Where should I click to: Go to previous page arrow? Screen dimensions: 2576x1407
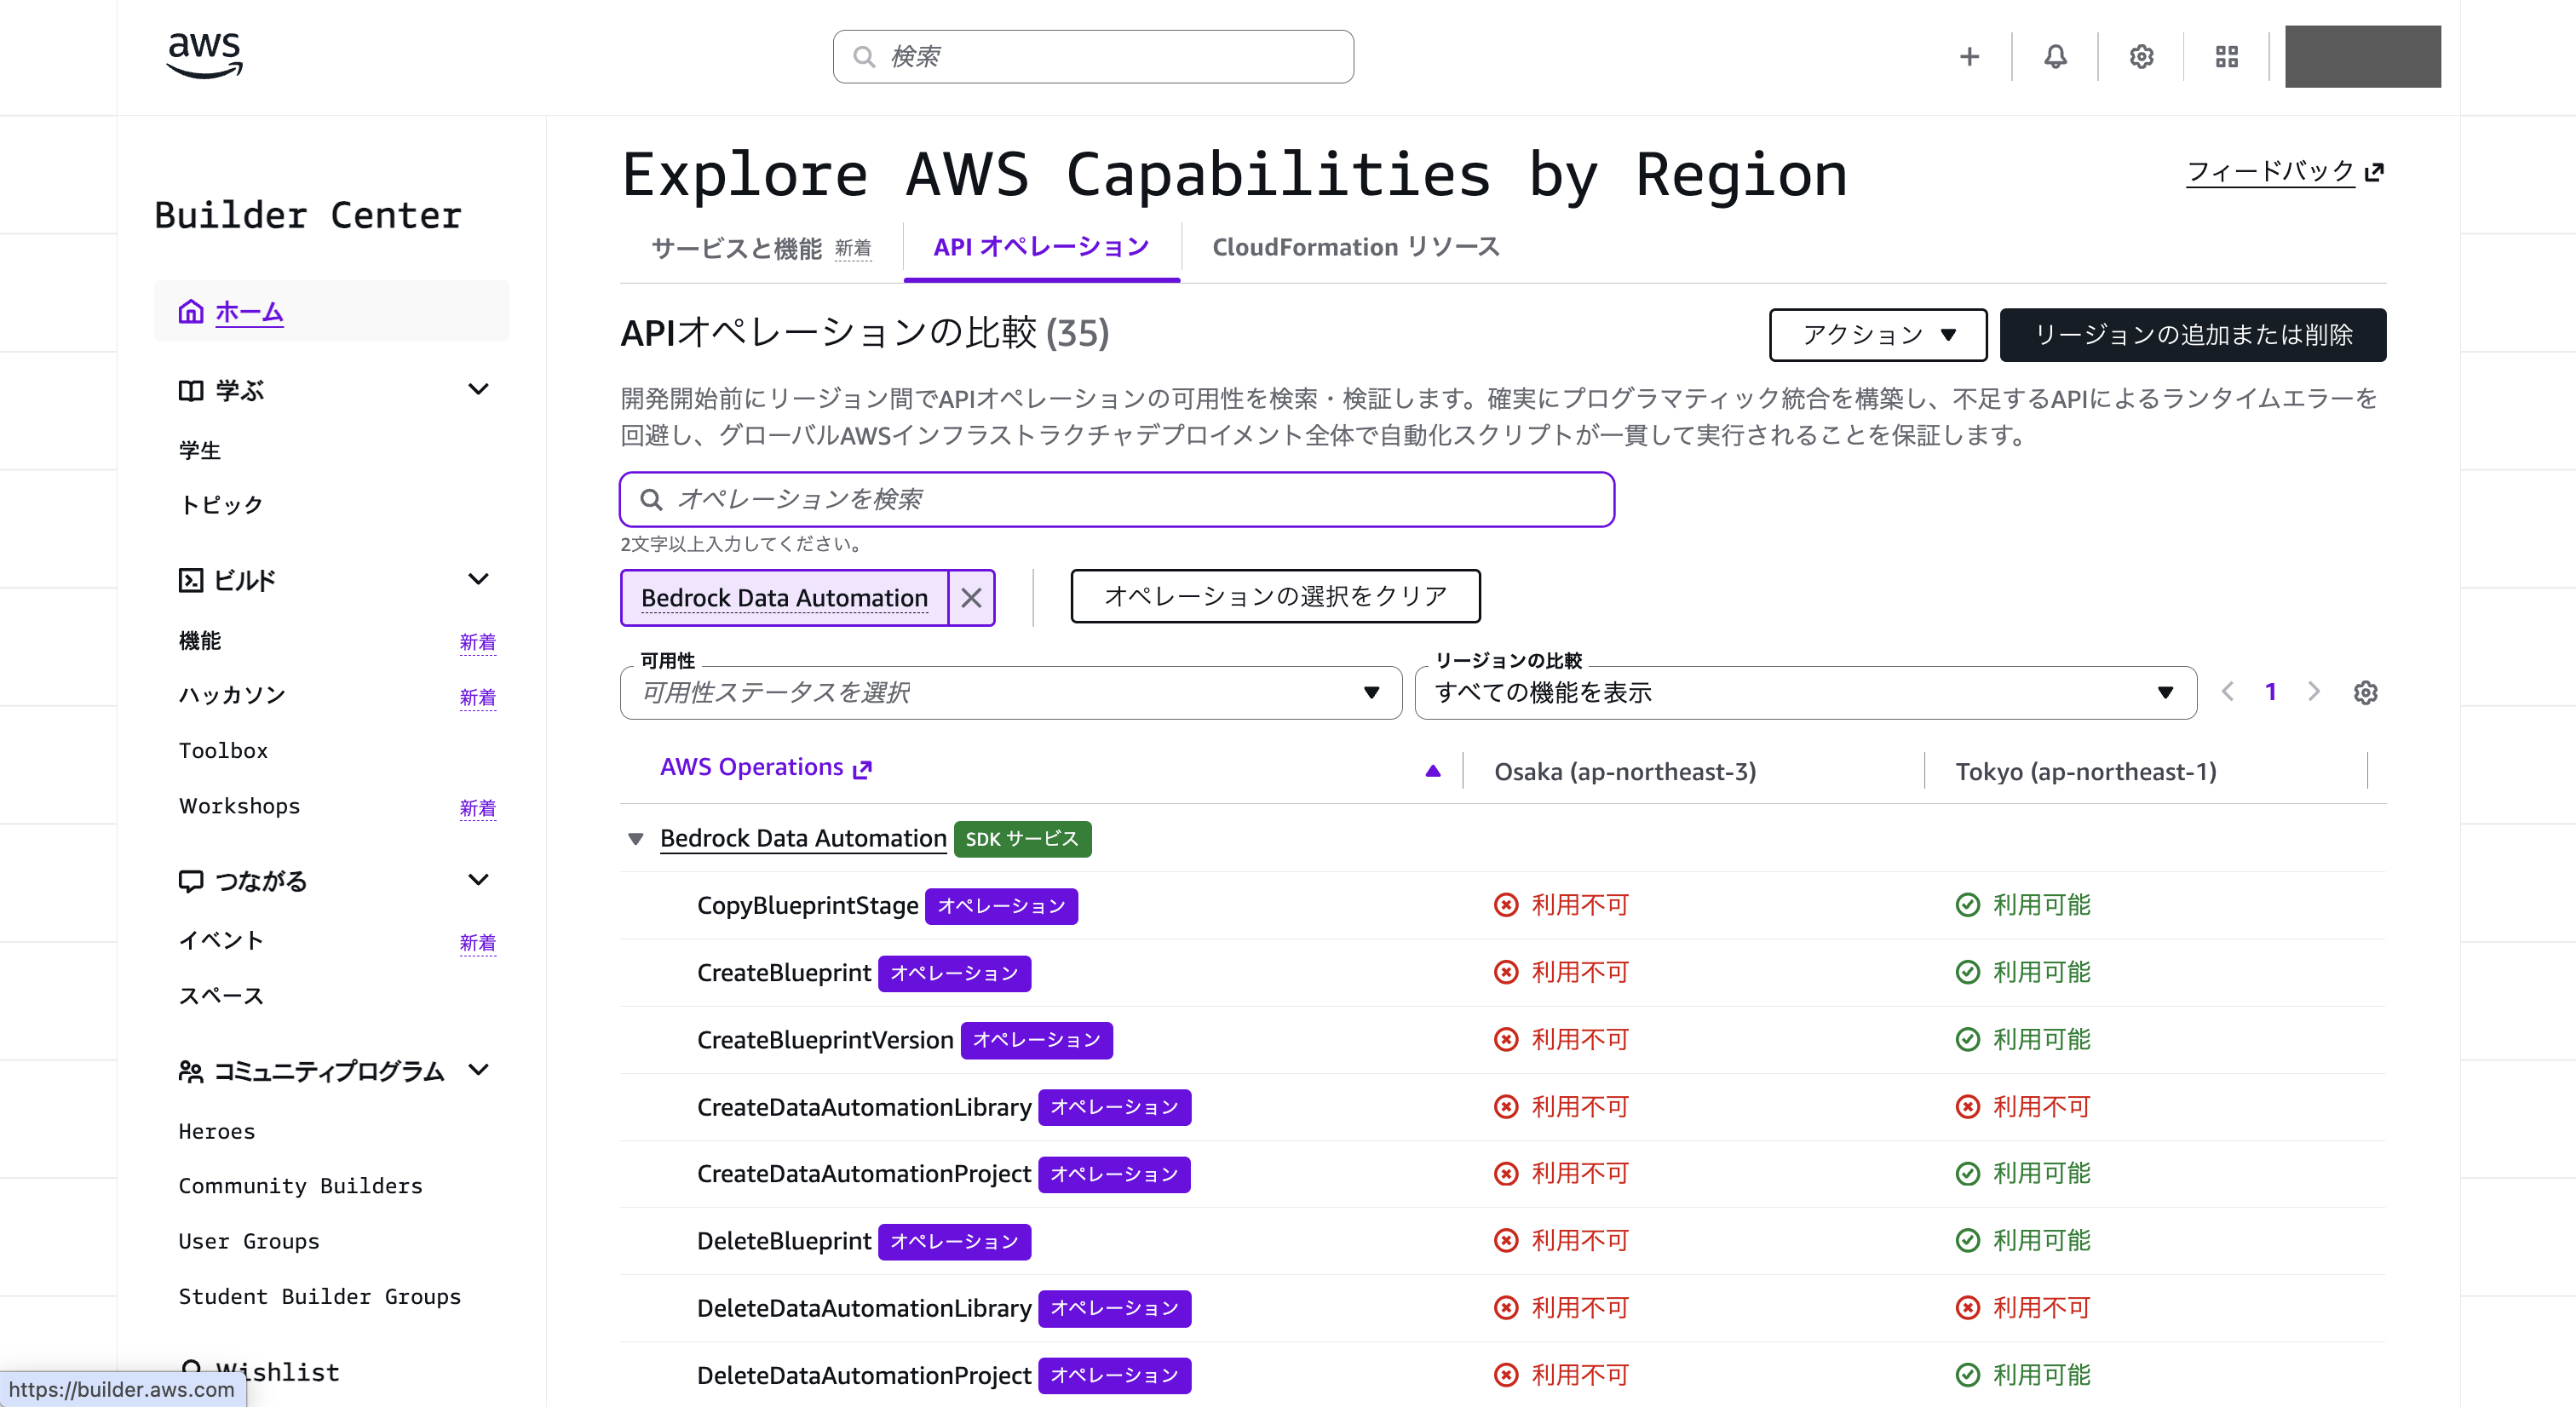pos(2228,691)
